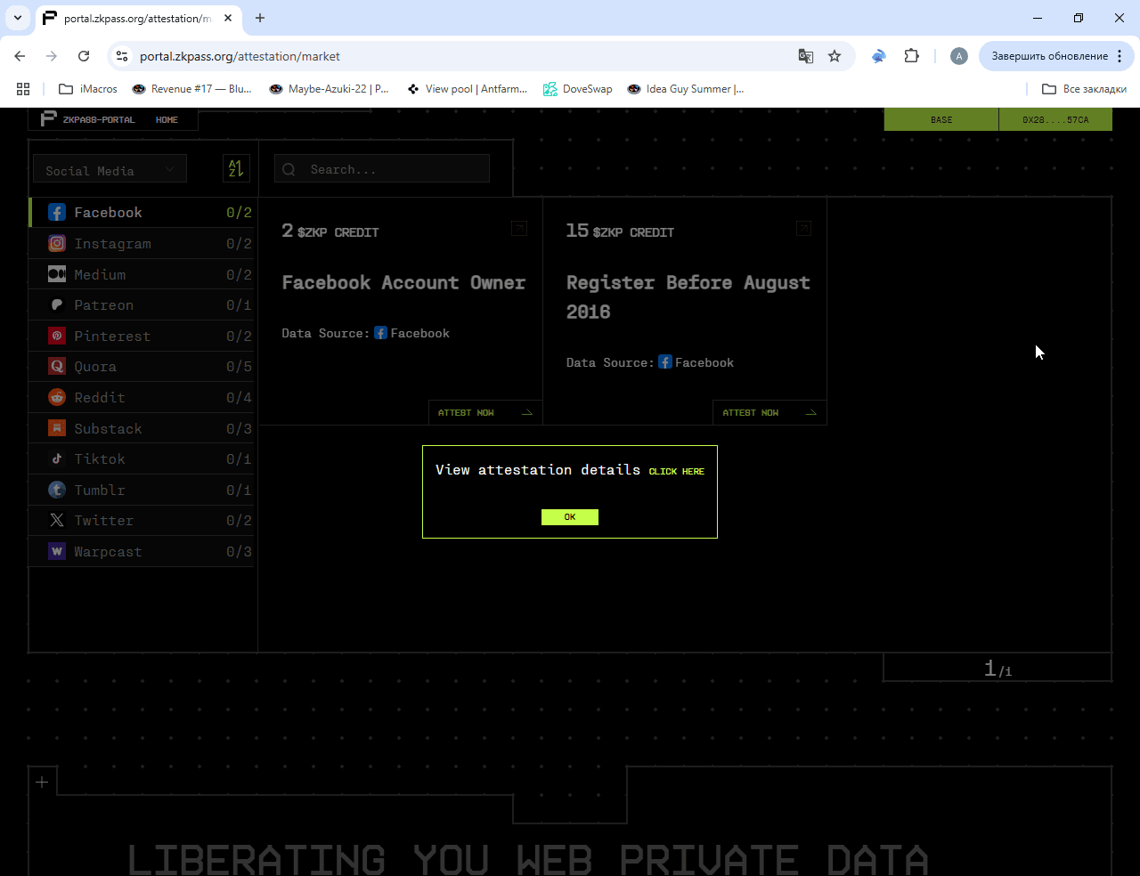Select Medium in the source list
The image size is (1140, 876).
(142, 274)
